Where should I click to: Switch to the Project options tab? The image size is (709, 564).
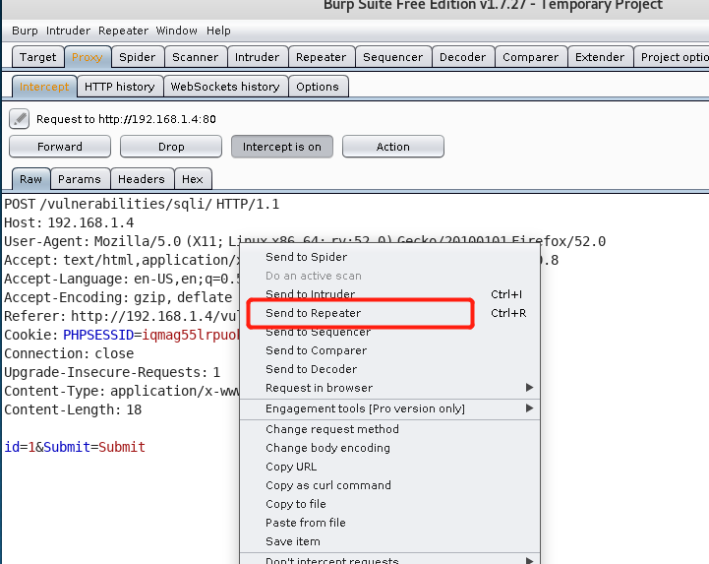[672, 57]
